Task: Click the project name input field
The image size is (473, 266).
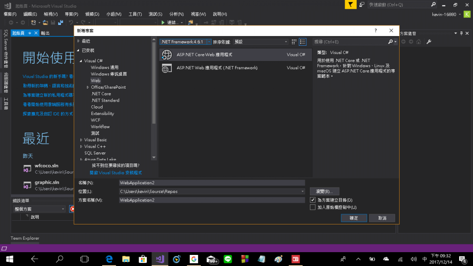Action: [x=212, y=183]
